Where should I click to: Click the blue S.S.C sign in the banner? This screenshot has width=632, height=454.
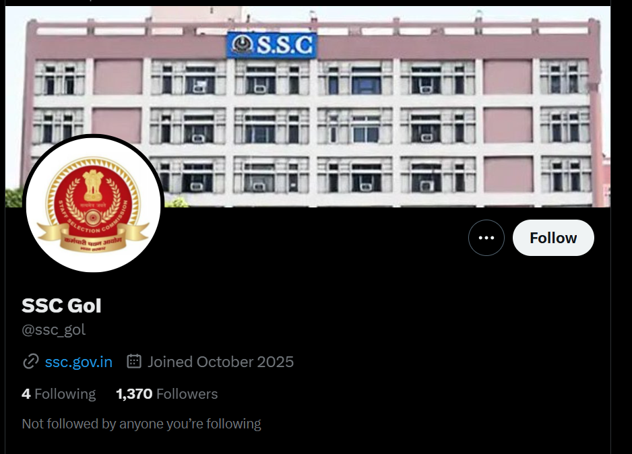[272, 44]
